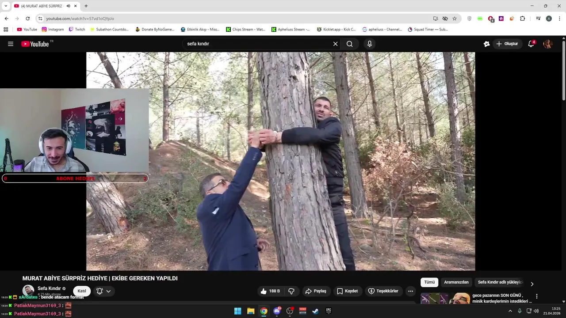This screenshot has height=318, width=566.
Task: Open the 'Subathon Countdo...' bookmark
Action: pyautogui.click(x=109, y=30)
